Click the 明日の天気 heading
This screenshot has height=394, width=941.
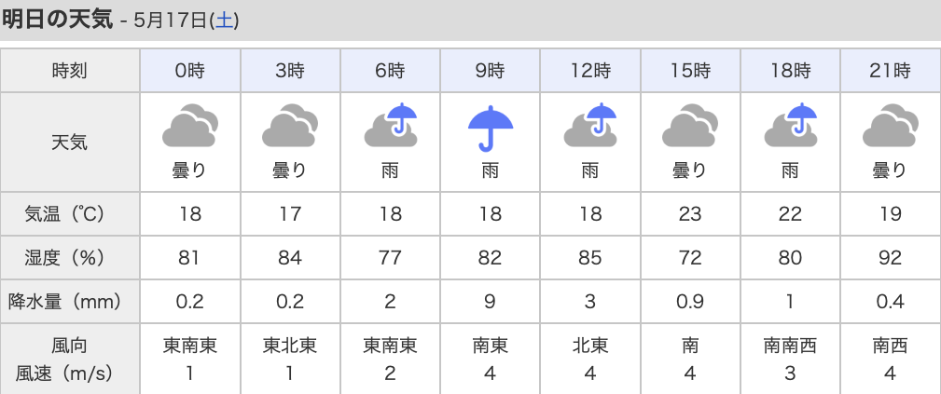[x=57, y=20]
